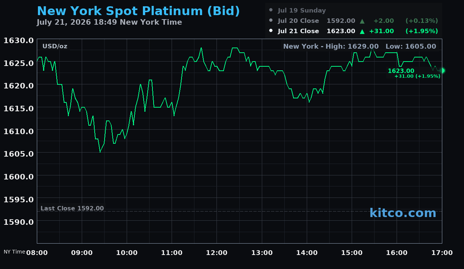Click the Last Close 1592.00 label
Viewport: 464px width, 269px height.
click(72, 208)
